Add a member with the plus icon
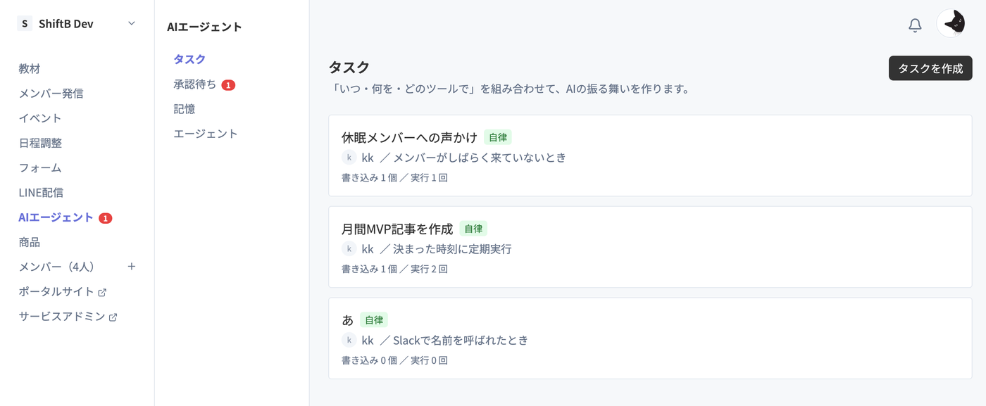The width and height of the screenshot is (986, 406). 131,267
